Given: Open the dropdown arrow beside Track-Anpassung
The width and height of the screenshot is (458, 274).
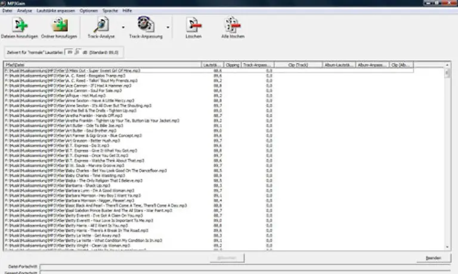Looking at the screenshot, I should coord(168,27).
